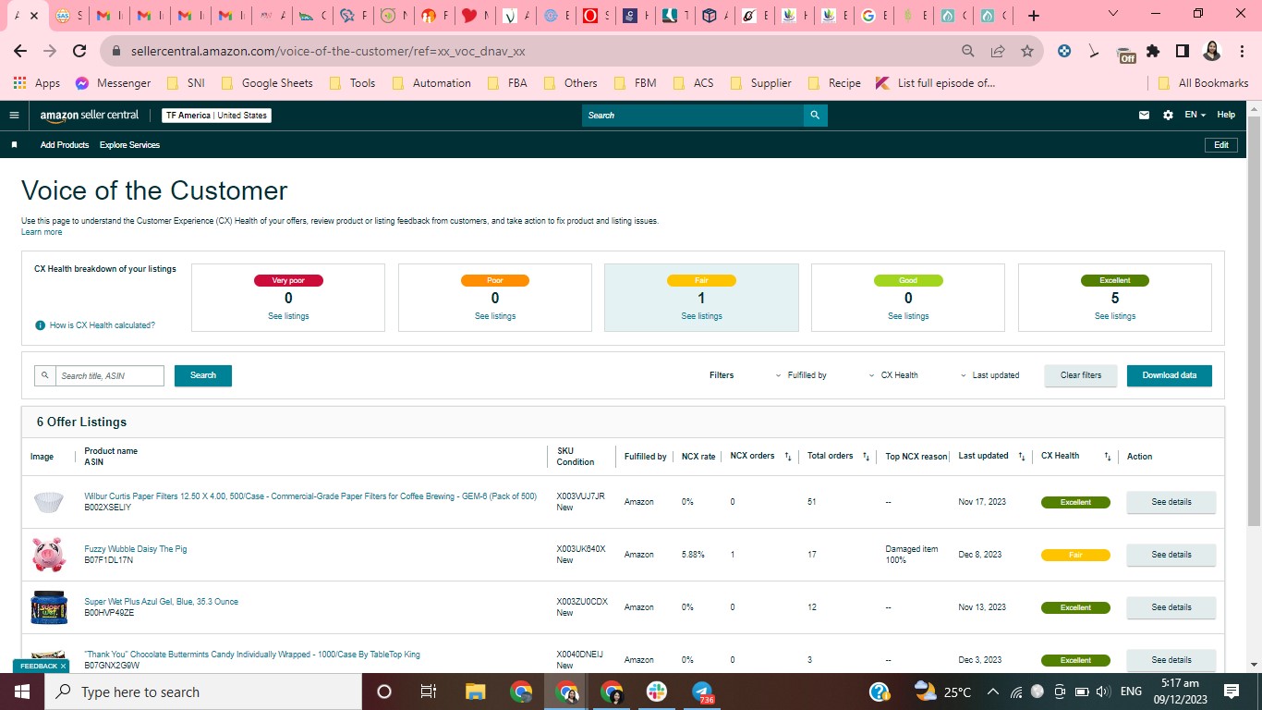This screenshot has width=1262, height=710.
Task: Click the teal Search button beside the ASIN field
Action: pyautogui.click(x=203, y=375)
